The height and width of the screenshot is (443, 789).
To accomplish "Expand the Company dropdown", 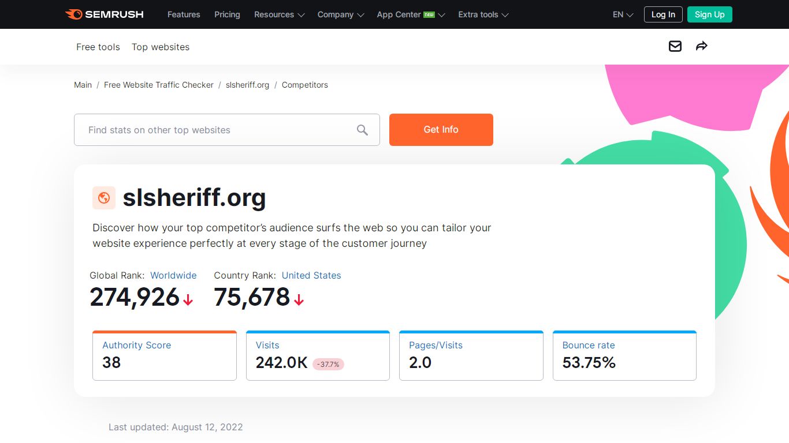I will [x=341, y=14].
